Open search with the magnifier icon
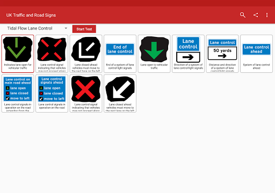Viewport: 275px width, 193px height. tap(243, 15)
